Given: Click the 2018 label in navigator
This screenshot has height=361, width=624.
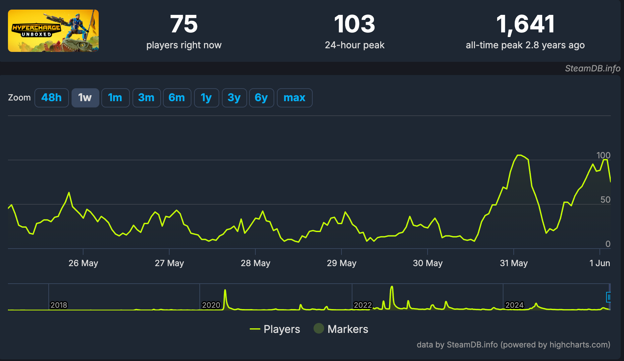Looking at the screenshot, I should tap(59, 305).
